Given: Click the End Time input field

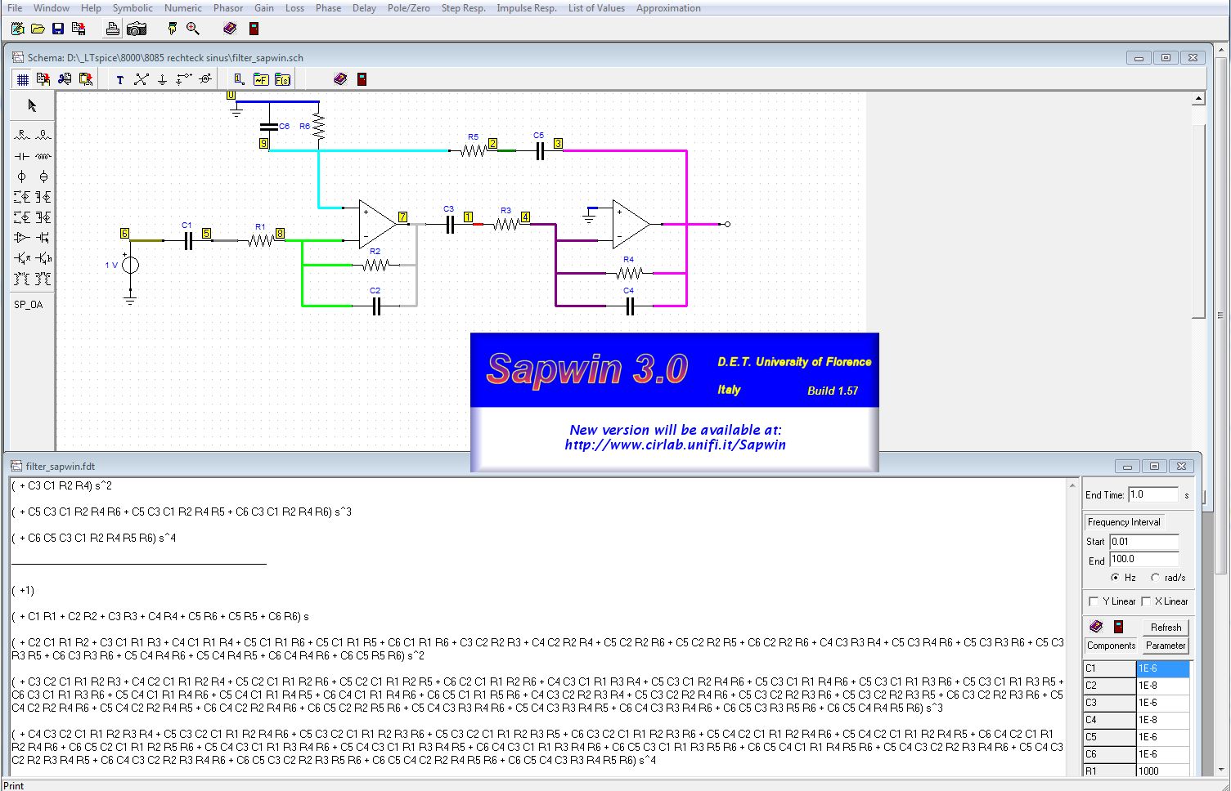Looking at the screenshot, I should click(x=1152, y=494).
